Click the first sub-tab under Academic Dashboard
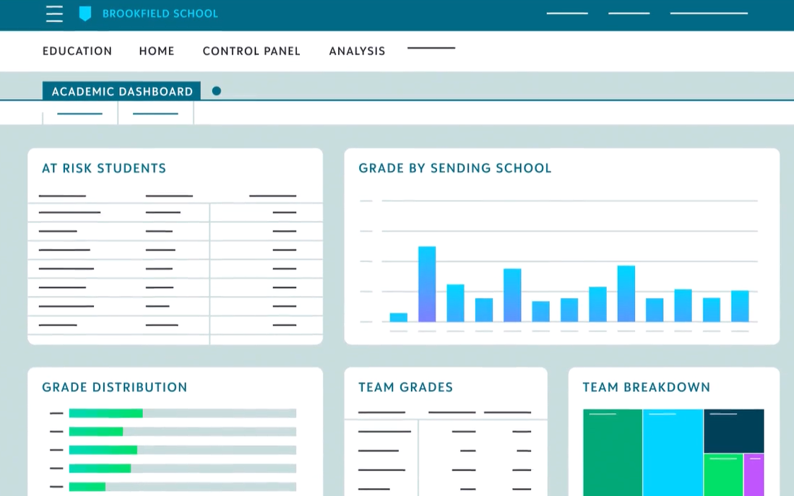The width and height of the screenshot is (794, 496). click(x=79, y=113)
